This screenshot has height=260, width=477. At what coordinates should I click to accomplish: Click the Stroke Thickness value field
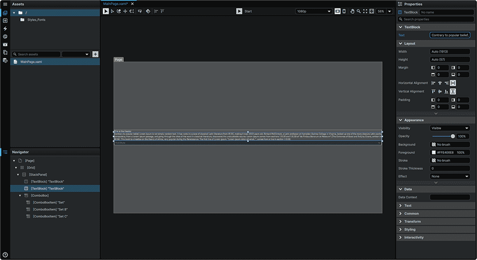tap(450, 168)
